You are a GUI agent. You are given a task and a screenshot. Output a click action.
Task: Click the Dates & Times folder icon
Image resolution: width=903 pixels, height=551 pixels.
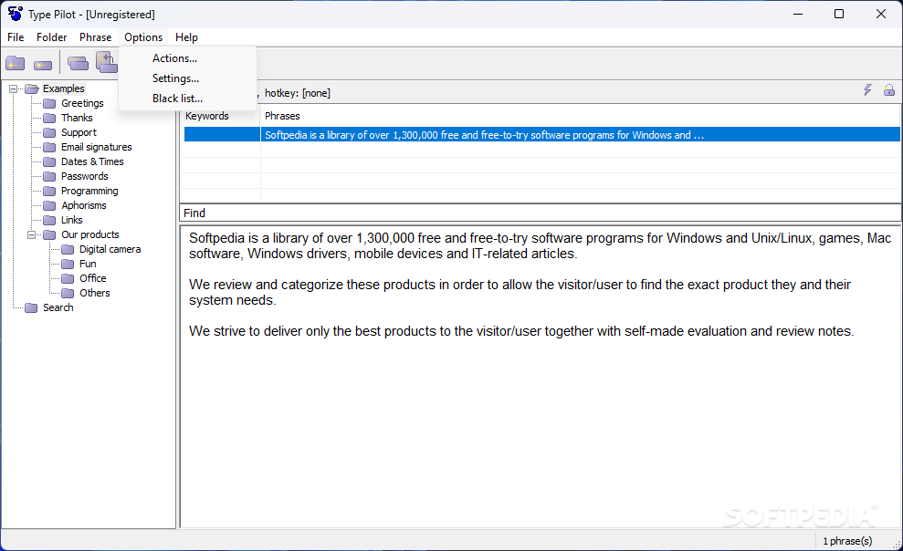pos(50,161)
